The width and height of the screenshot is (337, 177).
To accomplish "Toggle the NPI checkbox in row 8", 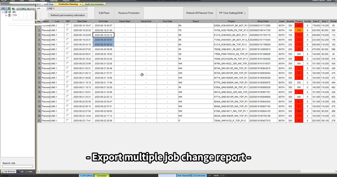I will click(68, 58).
